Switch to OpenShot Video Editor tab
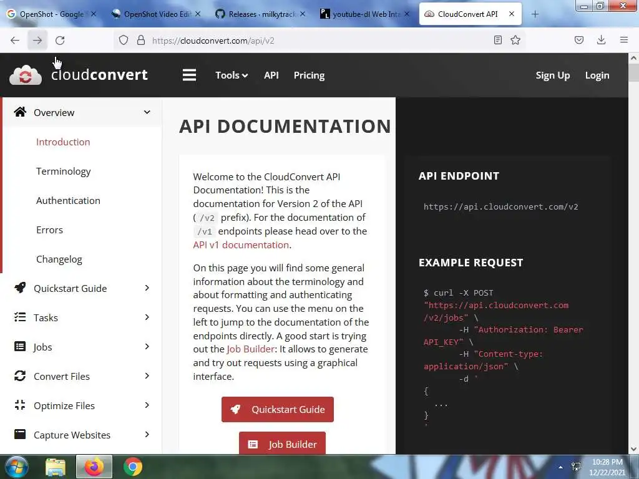The width and height of the screenshot is (639, 479). pos(157,14)
